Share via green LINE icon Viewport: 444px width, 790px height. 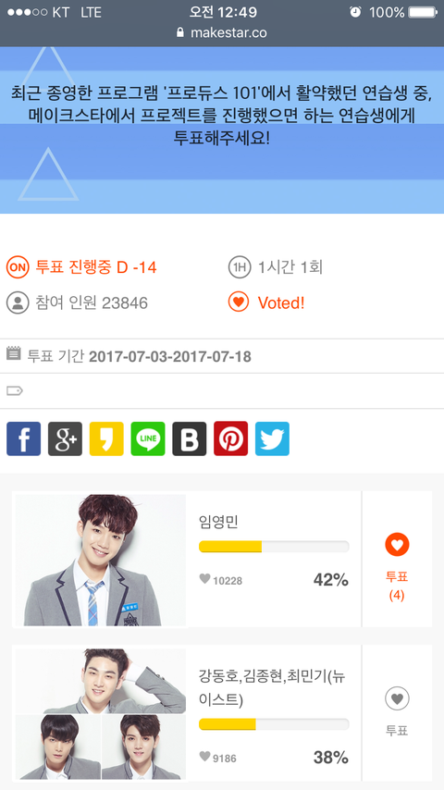(148, 438)
